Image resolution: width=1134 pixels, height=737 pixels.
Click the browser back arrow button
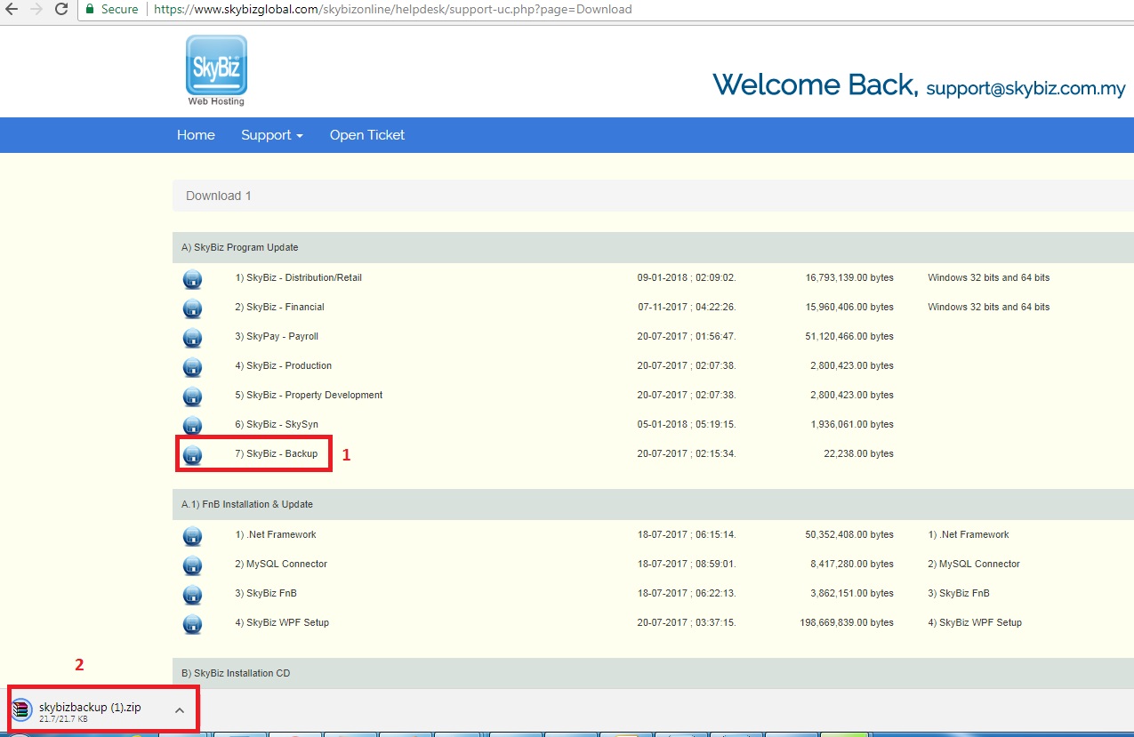click(x=12, y=9)
